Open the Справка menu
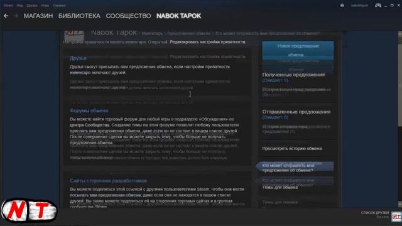Screen dimensions: 402x226 point(59,6)
